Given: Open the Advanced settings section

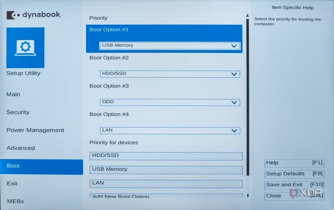Looking at the screenshot, I should tap(21, 148).
